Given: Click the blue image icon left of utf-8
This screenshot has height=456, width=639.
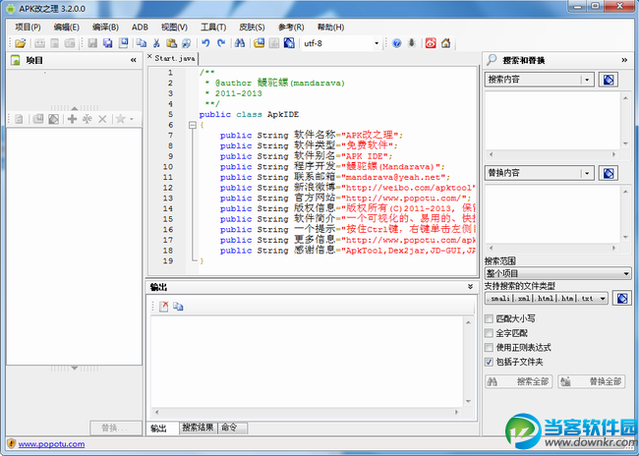Looking at the screenshot, I should click(289, 43).
